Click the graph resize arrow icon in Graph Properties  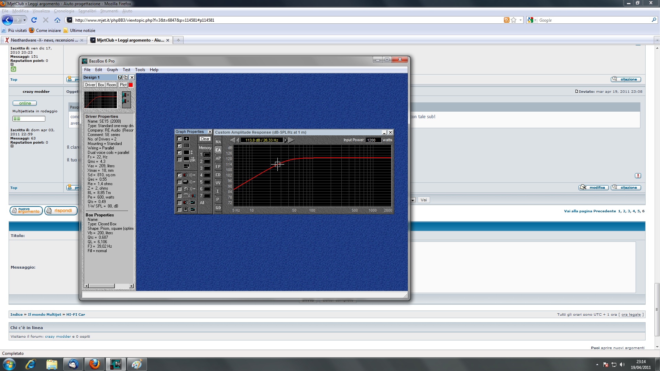click(186, 166)
